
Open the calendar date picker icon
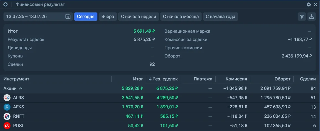(68, 17)
